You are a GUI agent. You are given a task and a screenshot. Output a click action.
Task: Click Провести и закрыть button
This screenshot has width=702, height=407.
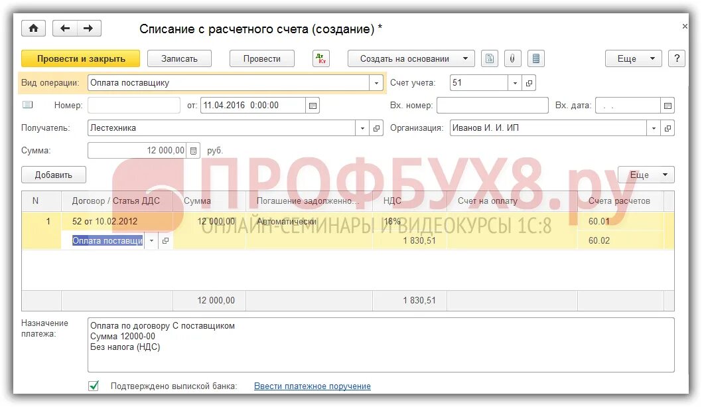[80, 58]
